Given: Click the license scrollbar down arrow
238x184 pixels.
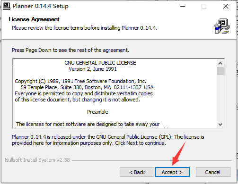Looking at the screenshot, I should 220,125.
